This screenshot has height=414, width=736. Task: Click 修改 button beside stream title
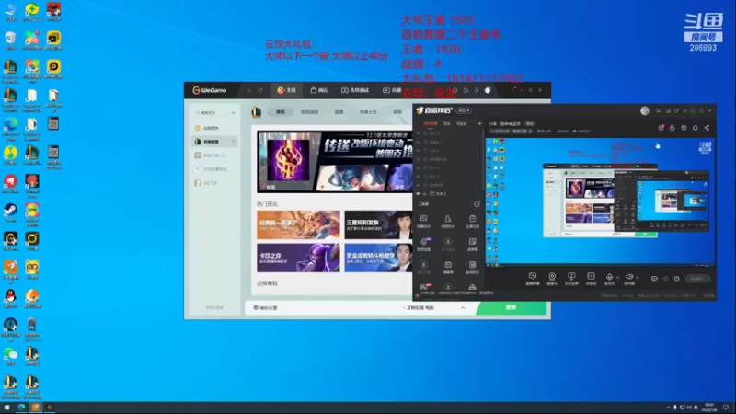point(530,124)
